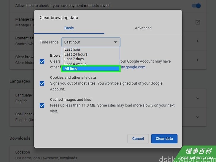
Task: Select Last 24 hours option
Action: (91, 54)
